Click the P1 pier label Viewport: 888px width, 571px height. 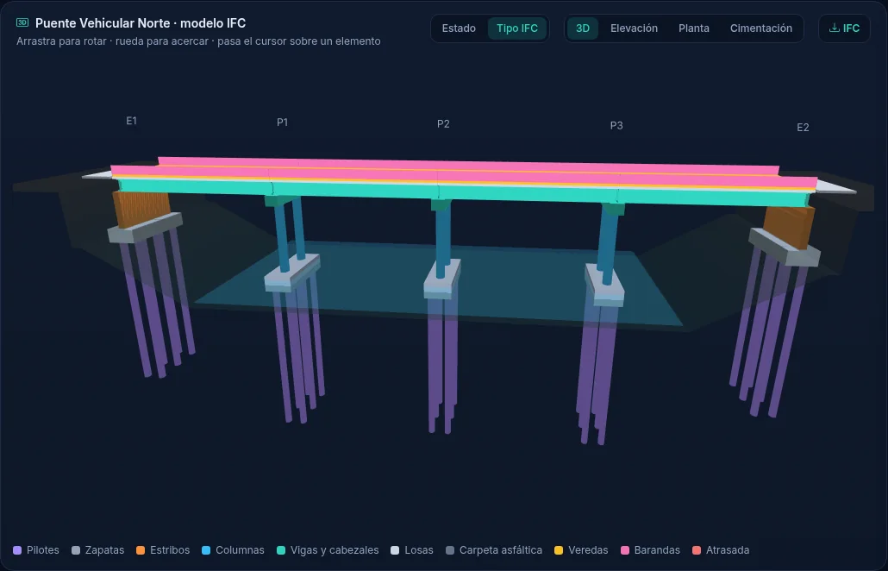pyautogui.click(x=283, y=122)
